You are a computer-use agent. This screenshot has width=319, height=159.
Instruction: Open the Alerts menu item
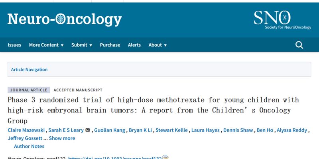tap(134, 45)
